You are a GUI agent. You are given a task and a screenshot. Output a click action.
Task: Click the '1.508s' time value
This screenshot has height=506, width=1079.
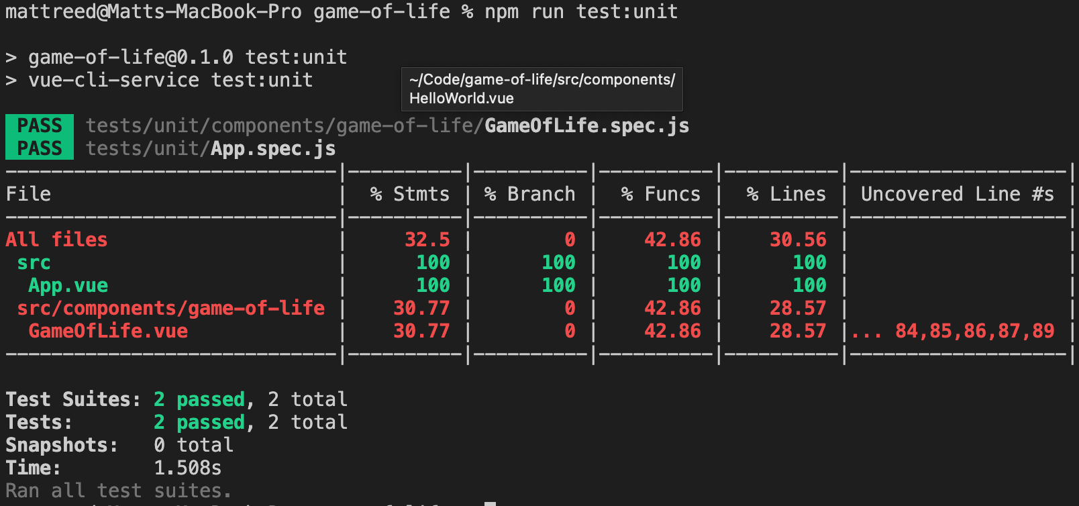(x=187, y=468)
